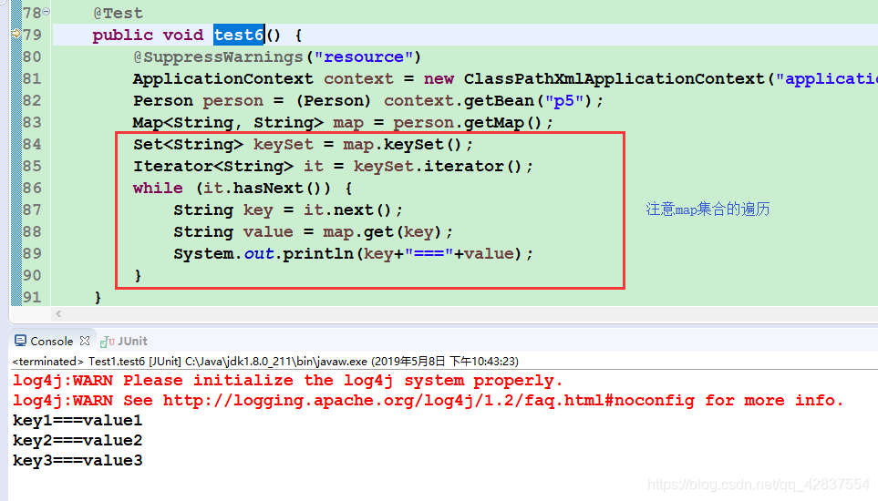The image size is (878, 501).
Task: Click keySet.iterator() call on line 85
Action: (438, 167)
